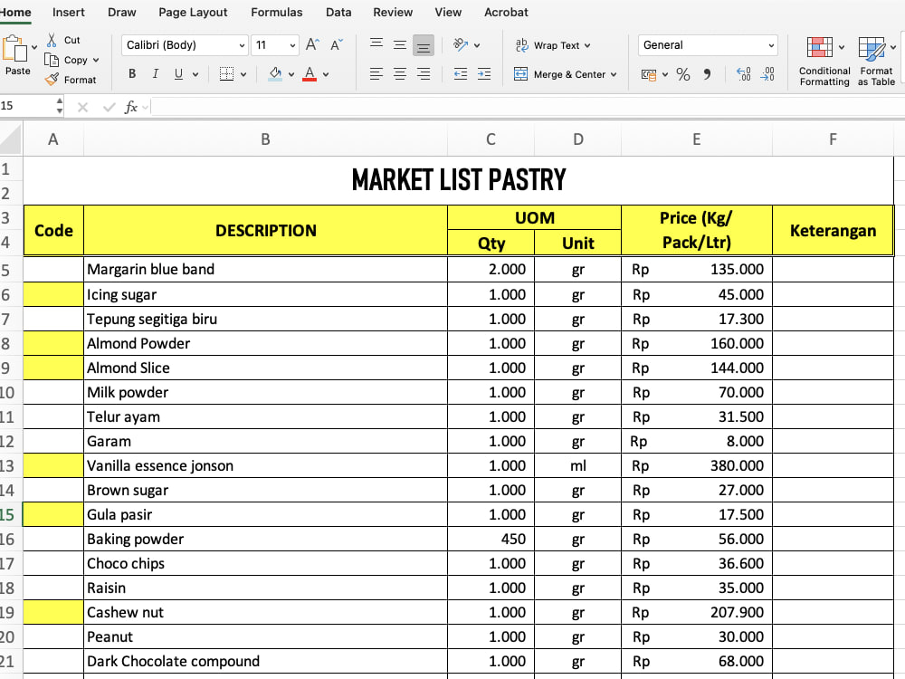Select the yellow code cell beside Gula pasir
This screenshot has width=905, height=679.
[53, 514]
